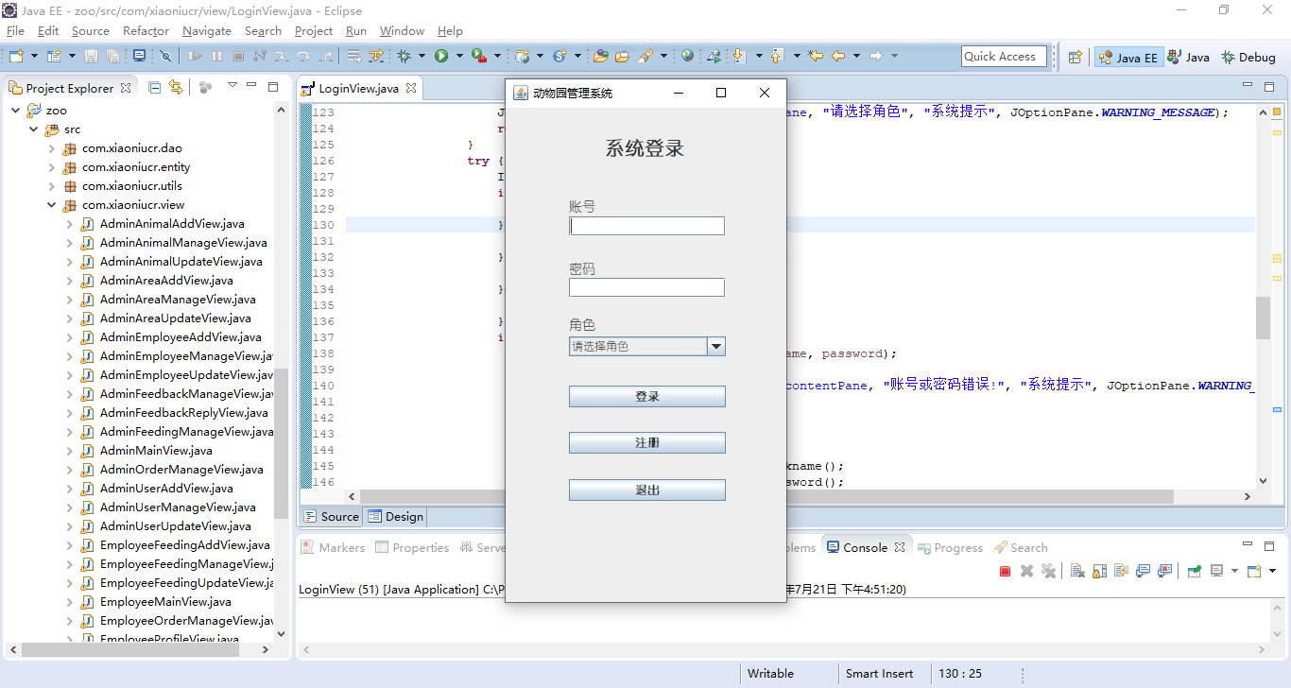The width and height of the screenshot is (1291, 688).
Task: Open the Display Selected Console dropdown
Action: (x=1234, y=572)
